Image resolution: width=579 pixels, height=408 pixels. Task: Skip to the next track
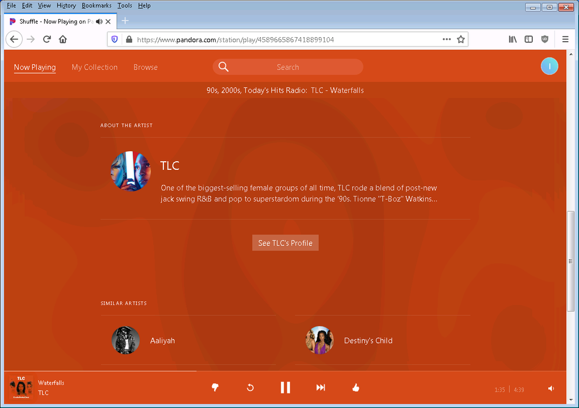321,388
